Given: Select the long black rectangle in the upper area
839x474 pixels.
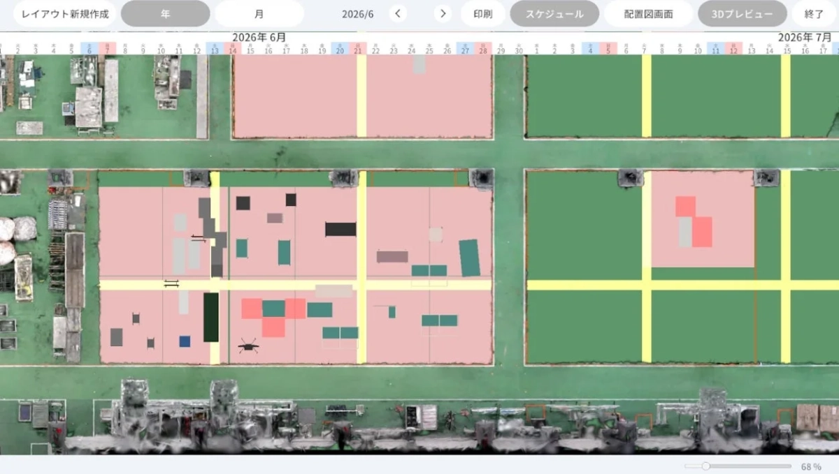Looking at the screenshot, I should coord(340,229).
